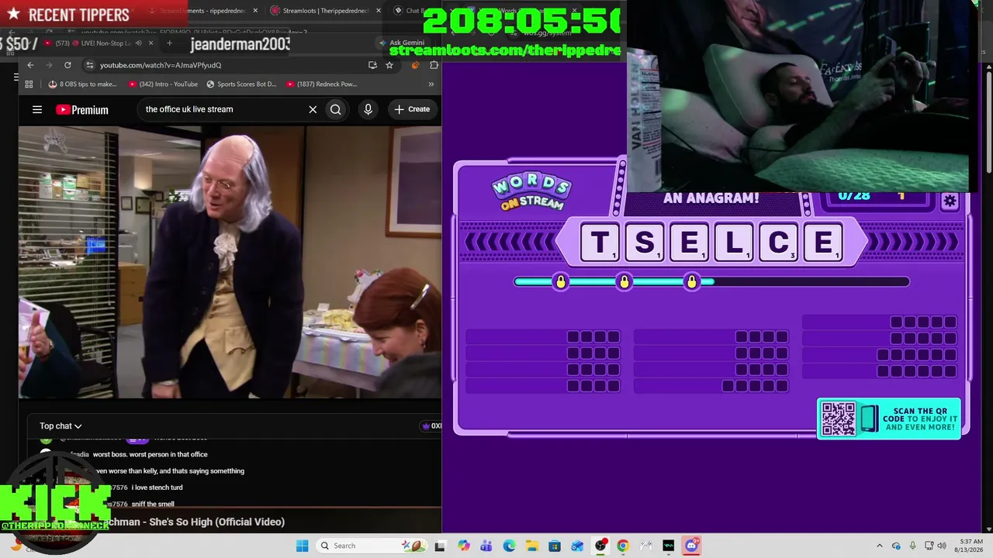Open Discord from the taskbar
Screen dimensions: 993x558
point(691,546)
